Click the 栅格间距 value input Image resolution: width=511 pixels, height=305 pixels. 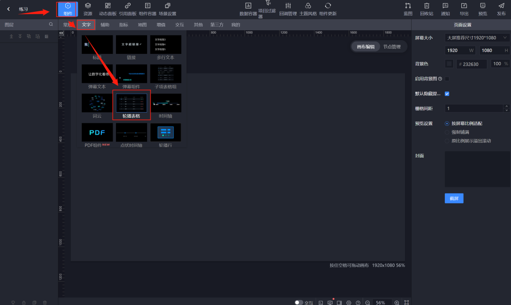(474, 108)
